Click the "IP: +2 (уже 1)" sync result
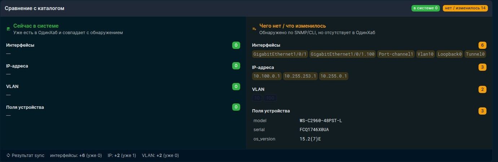Screen dimensions: 498x162 click(x=122, y=156)
